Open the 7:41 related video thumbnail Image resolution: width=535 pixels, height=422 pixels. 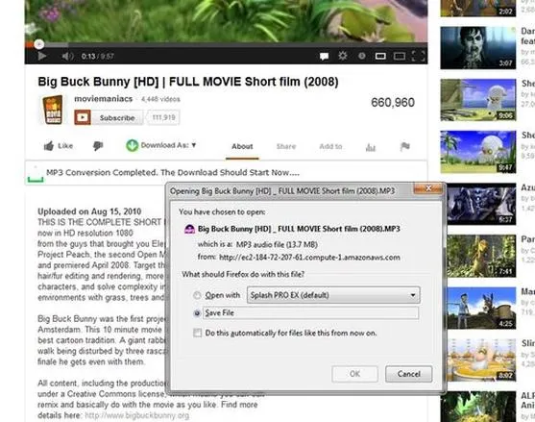point(481,256)
